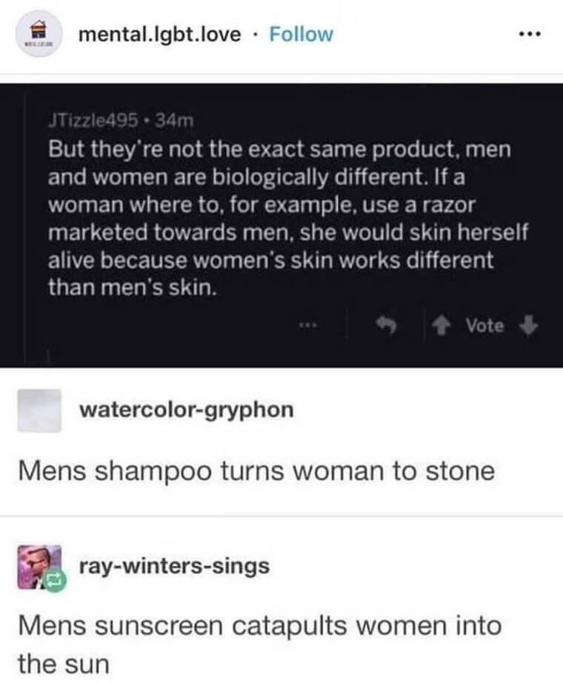The image size is (563, 683).
Task: Follow the mental.lgbt.love account
Action: (x=301, y=34)
